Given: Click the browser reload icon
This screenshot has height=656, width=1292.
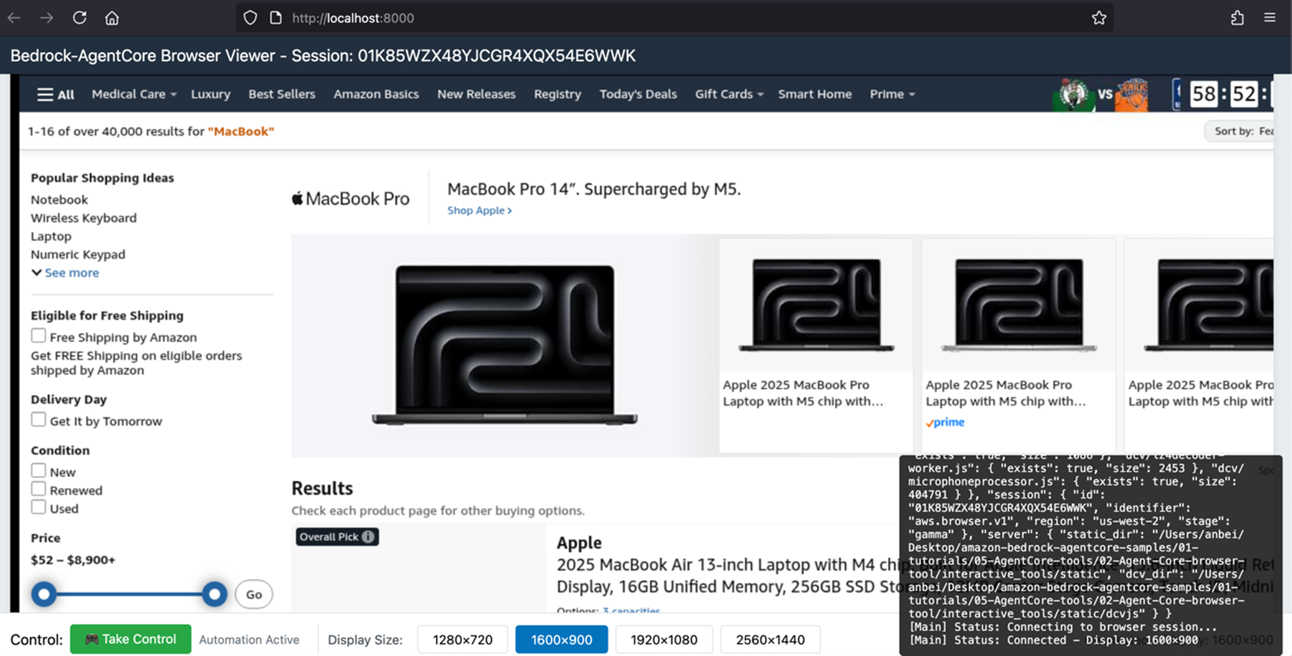Looking at the screenshot, I should coord(79,18).
